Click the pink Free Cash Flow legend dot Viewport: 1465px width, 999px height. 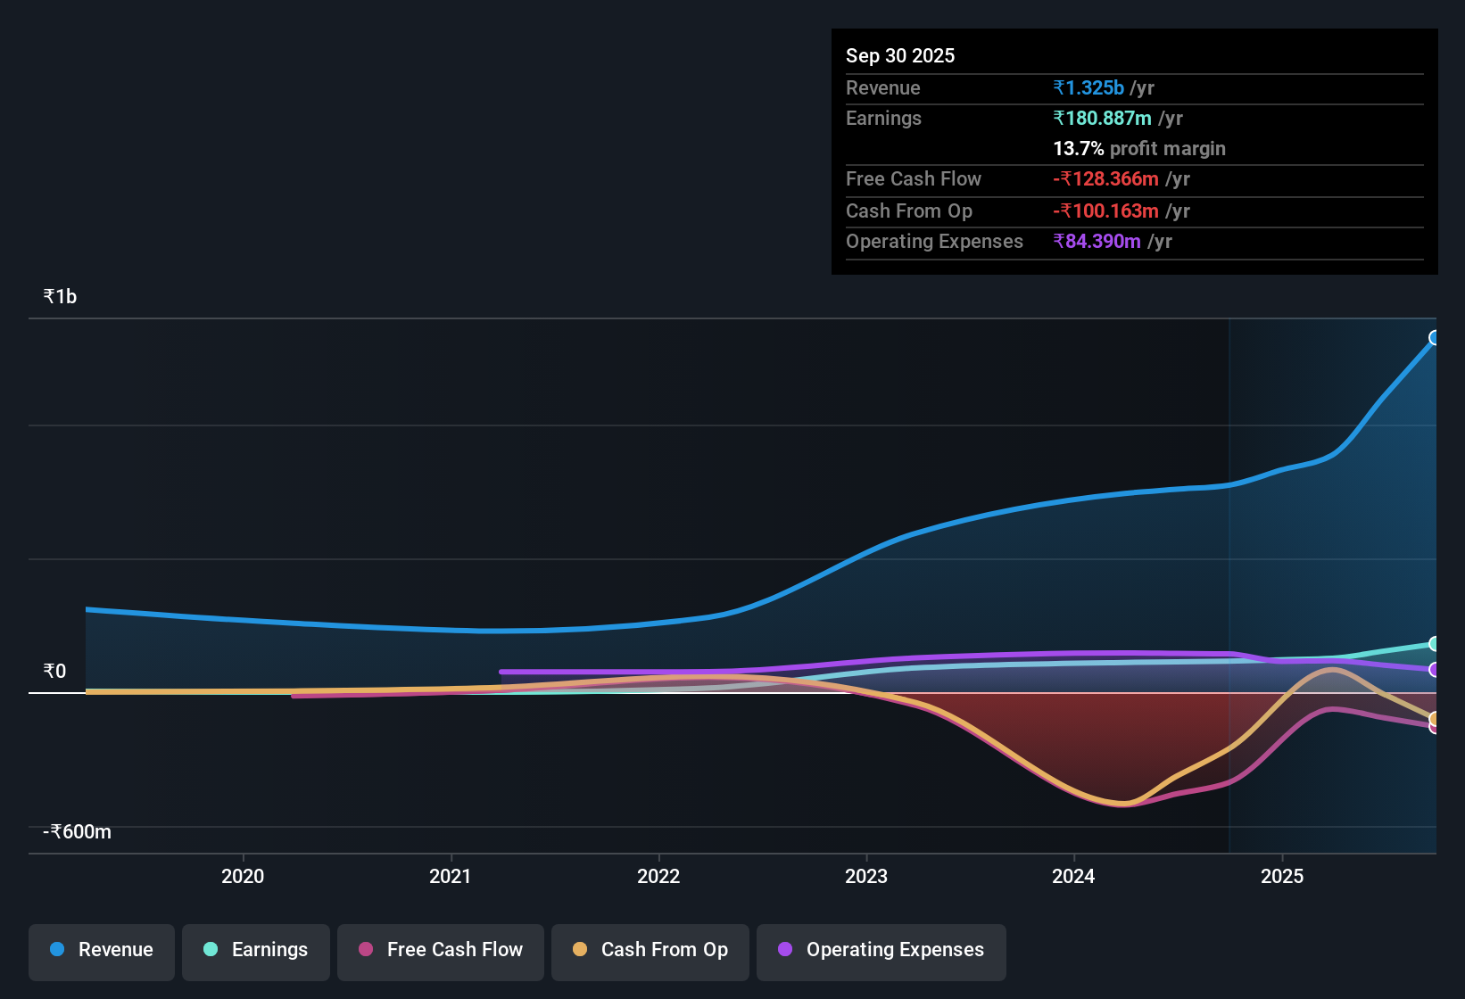364,950
